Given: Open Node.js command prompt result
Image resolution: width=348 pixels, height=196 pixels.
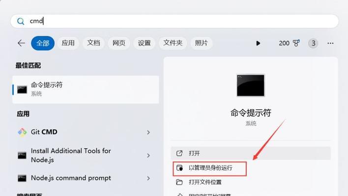Looking at the screenshot, I should coord(85,178).
